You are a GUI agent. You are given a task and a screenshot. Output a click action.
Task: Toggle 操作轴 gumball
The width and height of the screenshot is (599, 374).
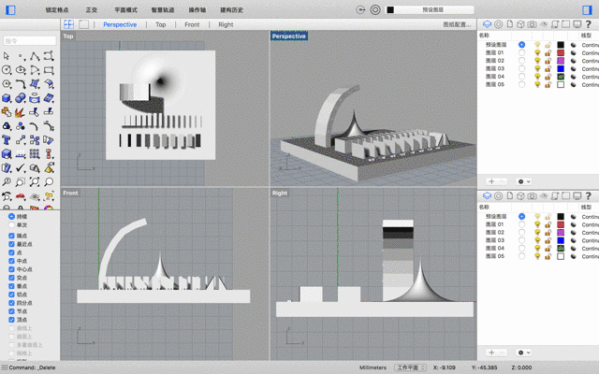point(197,10)
